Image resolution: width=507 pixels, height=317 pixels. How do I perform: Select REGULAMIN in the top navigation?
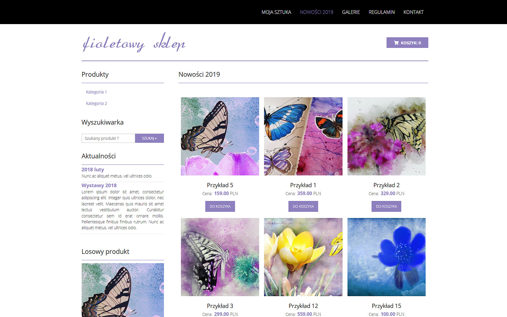382,12
